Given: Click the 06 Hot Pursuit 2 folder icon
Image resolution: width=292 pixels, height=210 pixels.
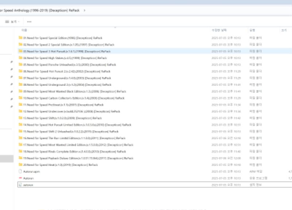Looking at the screenshot, I should 20,71.
